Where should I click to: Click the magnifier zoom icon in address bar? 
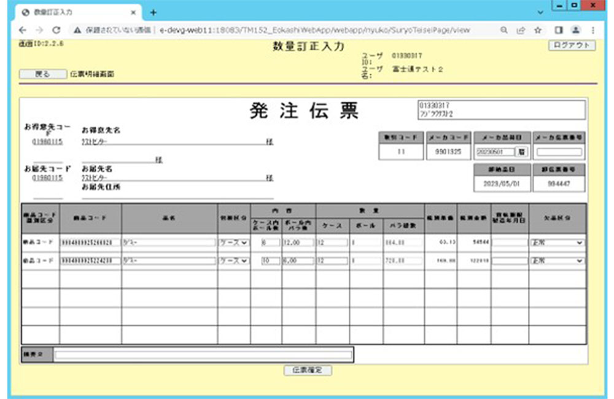click(504, 30)
